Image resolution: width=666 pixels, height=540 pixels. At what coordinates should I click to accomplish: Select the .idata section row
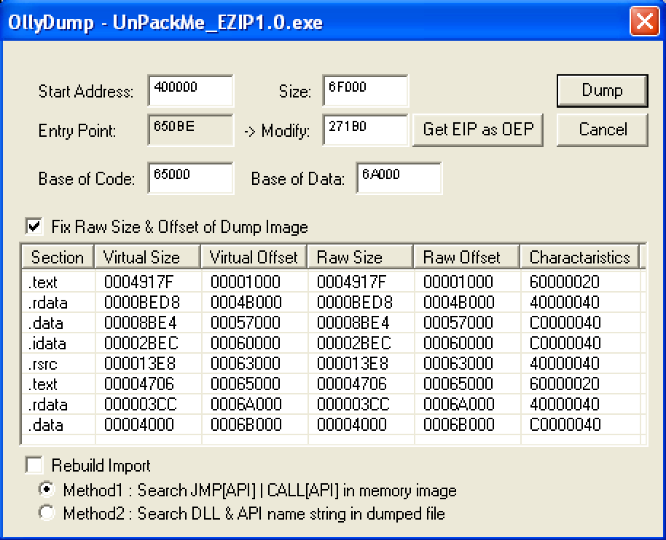(334, 343)
